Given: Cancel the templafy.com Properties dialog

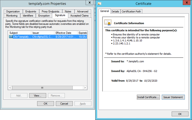Looking at the screenshot, I should pos(64,104).
